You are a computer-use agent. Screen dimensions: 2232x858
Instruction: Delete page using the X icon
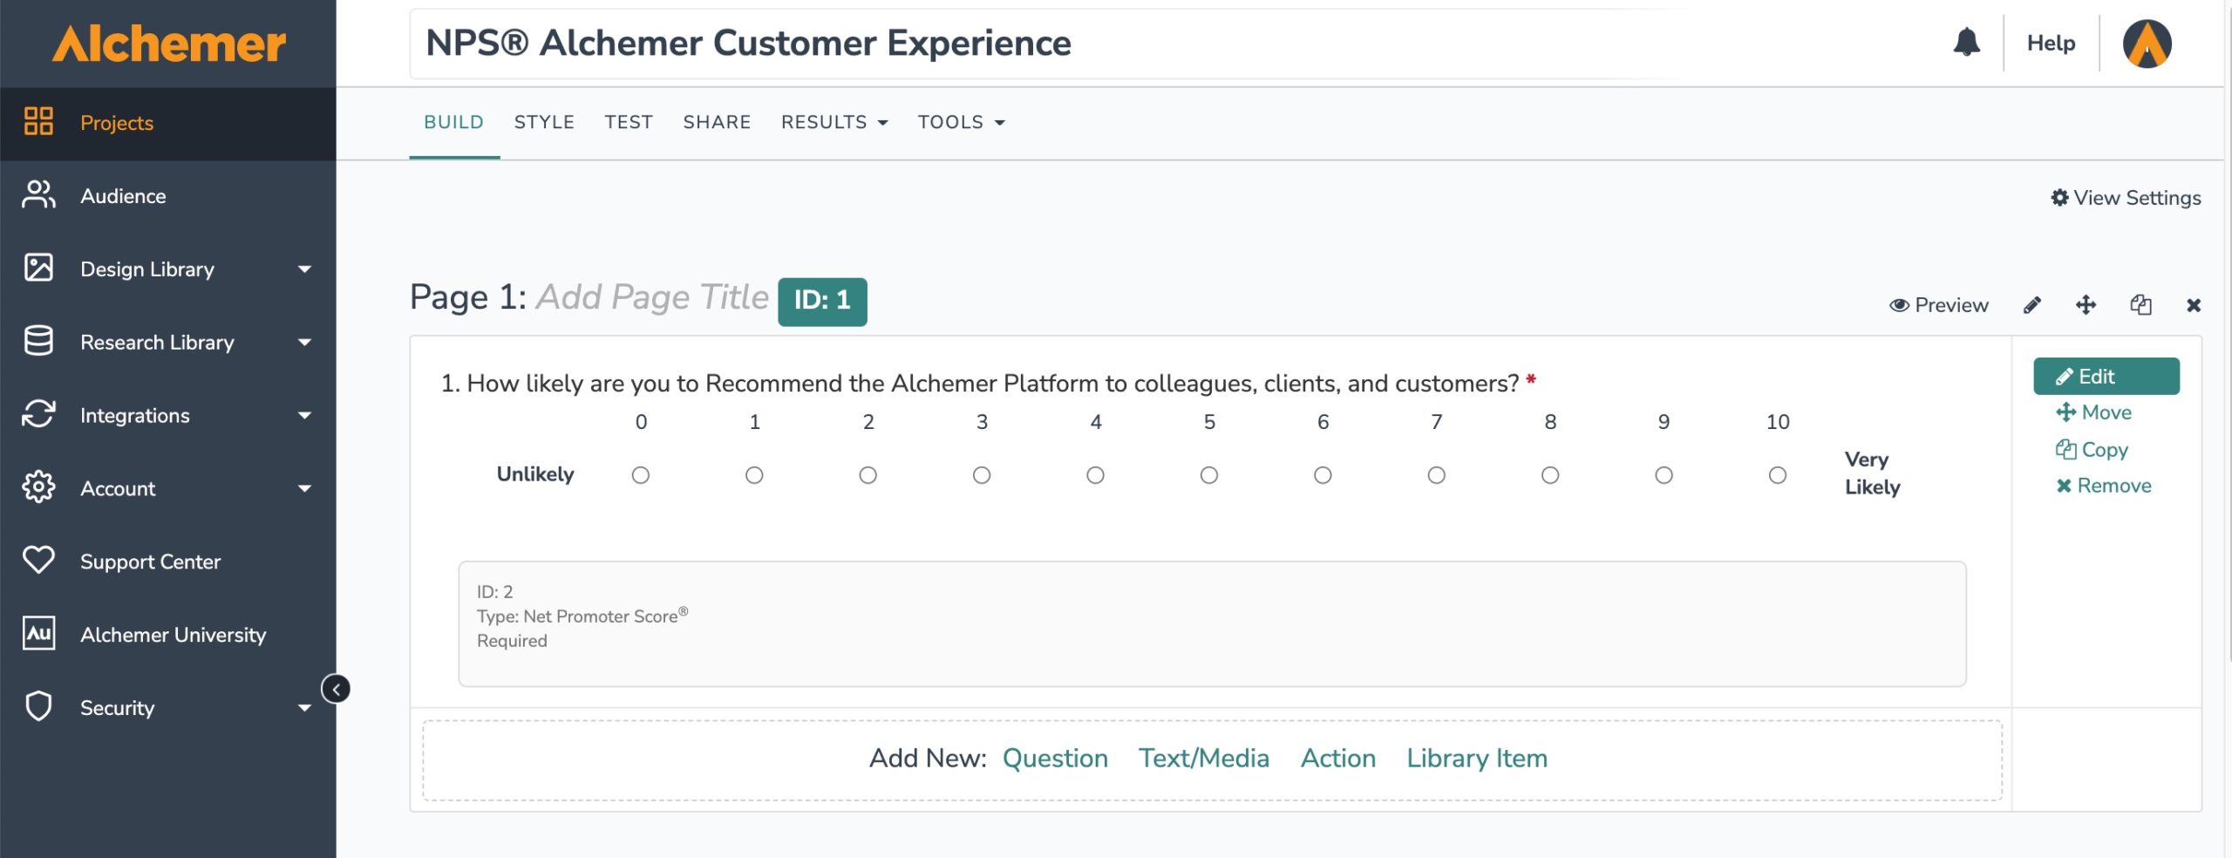(x=2194, y=305)
